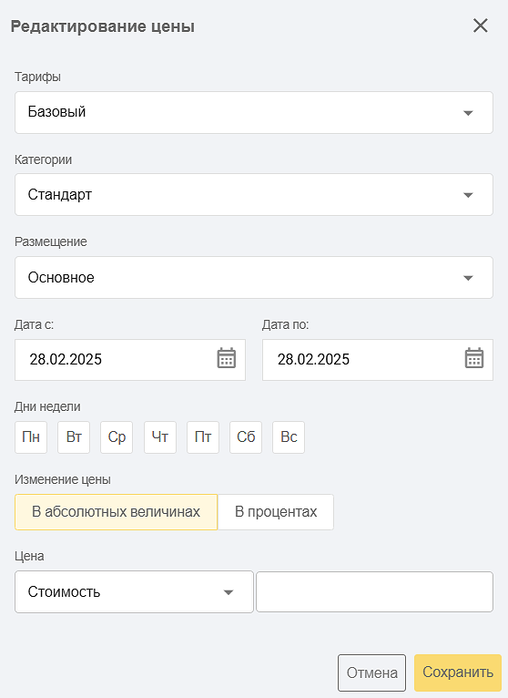Click the Отмена button
This screenshot has height=698, width=508.
[371, 672]
